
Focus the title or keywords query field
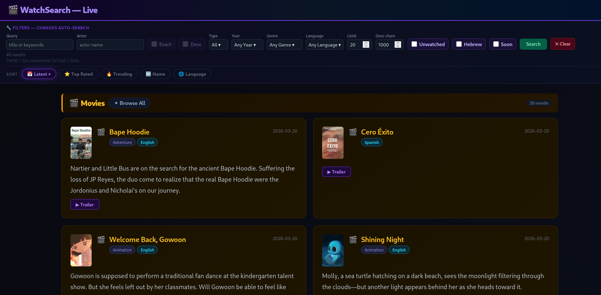click(x=40, y=45)
